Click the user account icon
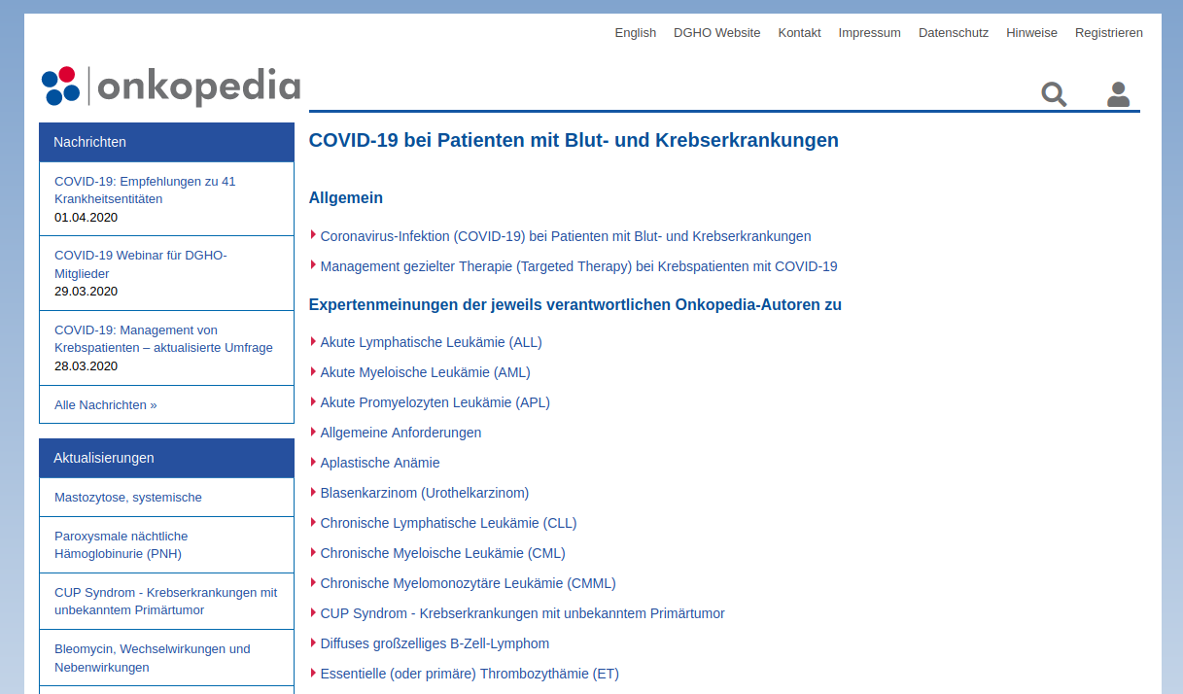The image size is (1183, 694). coord(1118,94)
